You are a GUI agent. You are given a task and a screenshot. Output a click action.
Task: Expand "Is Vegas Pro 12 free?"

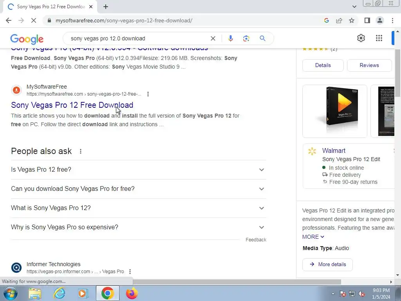(138, 170)
